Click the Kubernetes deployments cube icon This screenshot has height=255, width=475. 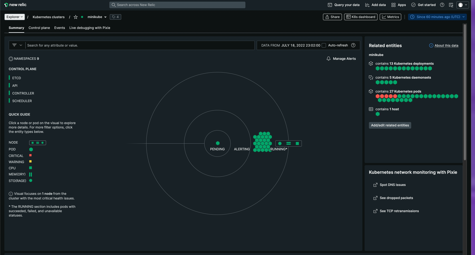tap(371, 64)
